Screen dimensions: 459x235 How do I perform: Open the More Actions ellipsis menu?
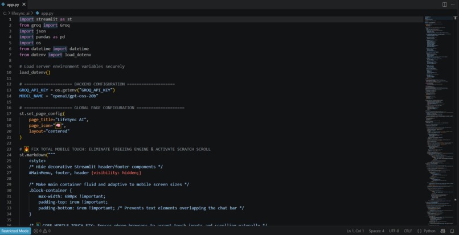coord(453,5)
